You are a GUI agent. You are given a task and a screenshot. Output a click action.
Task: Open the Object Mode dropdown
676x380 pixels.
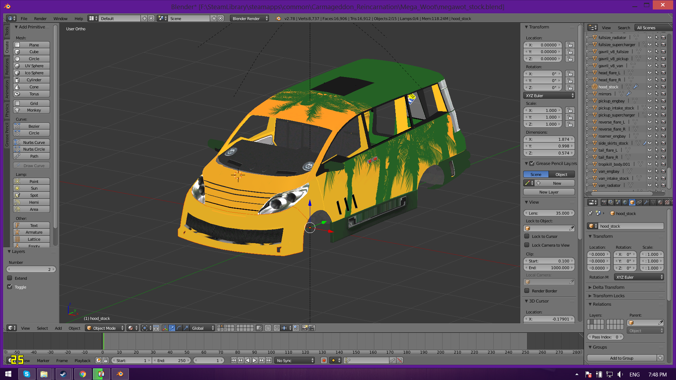tap(105, 328)
